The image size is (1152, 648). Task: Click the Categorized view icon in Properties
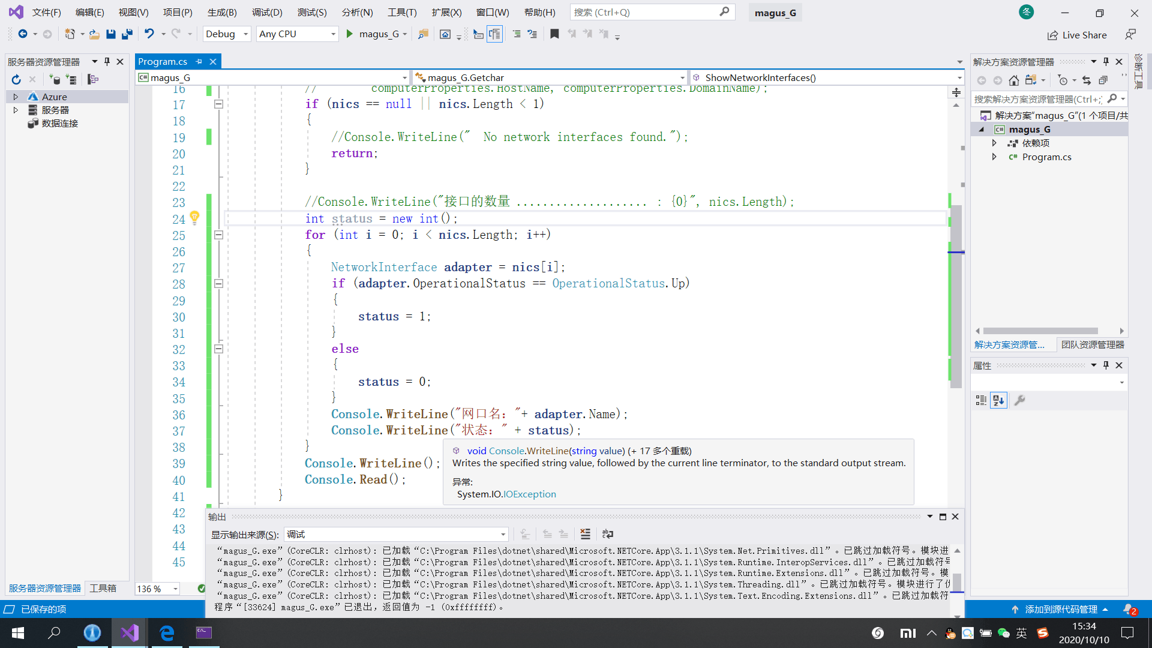pyautogui.click(x=981, y=400)
